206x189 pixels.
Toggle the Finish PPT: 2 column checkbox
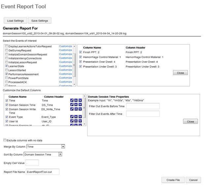point(81,52)
